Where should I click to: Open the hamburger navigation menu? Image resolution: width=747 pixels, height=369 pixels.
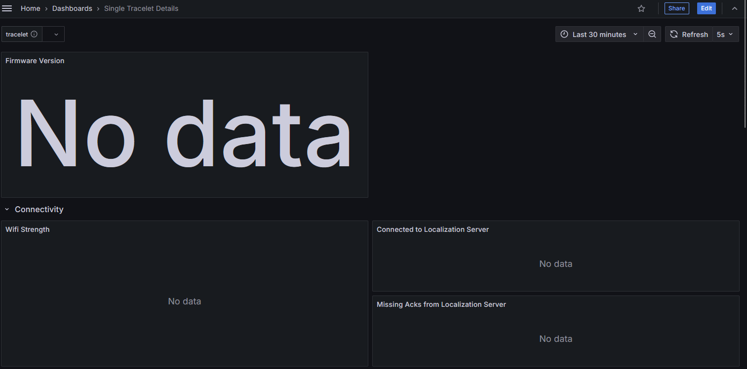pyautogui.click(x=7, y=8)
